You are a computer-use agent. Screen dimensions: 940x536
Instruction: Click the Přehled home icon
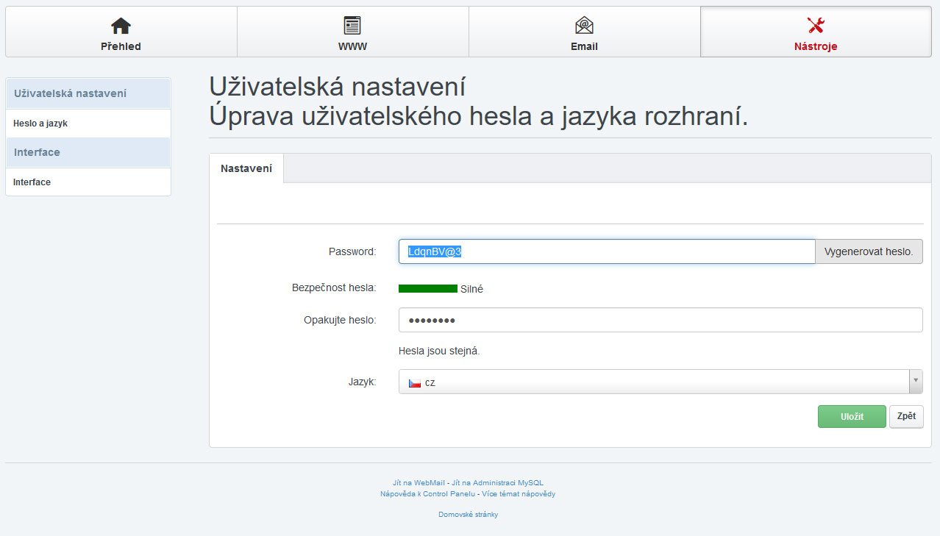pos(121,26)
